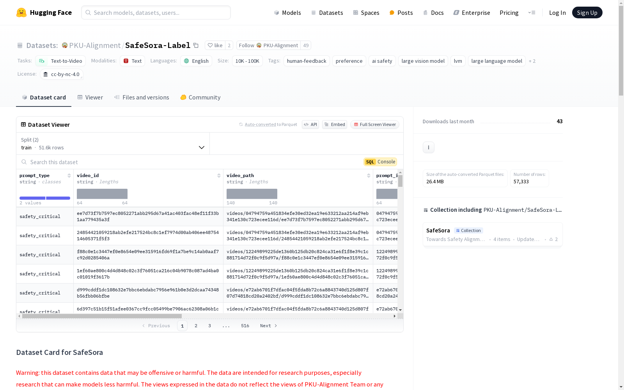Click the cc-by-nc-4.0 license tag

[x=62, y=74]
